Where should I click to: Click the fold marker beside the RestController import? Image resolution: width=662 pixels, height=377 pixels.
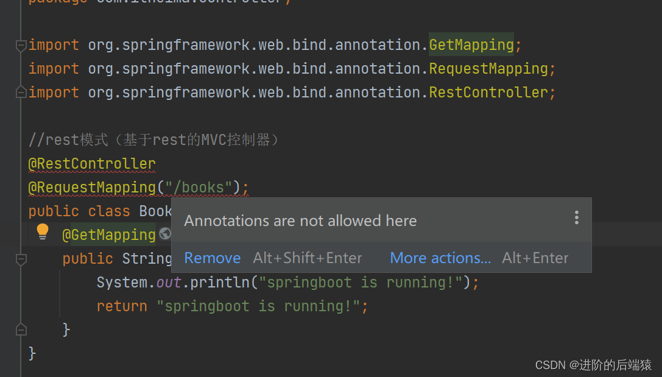pos(21,92)
